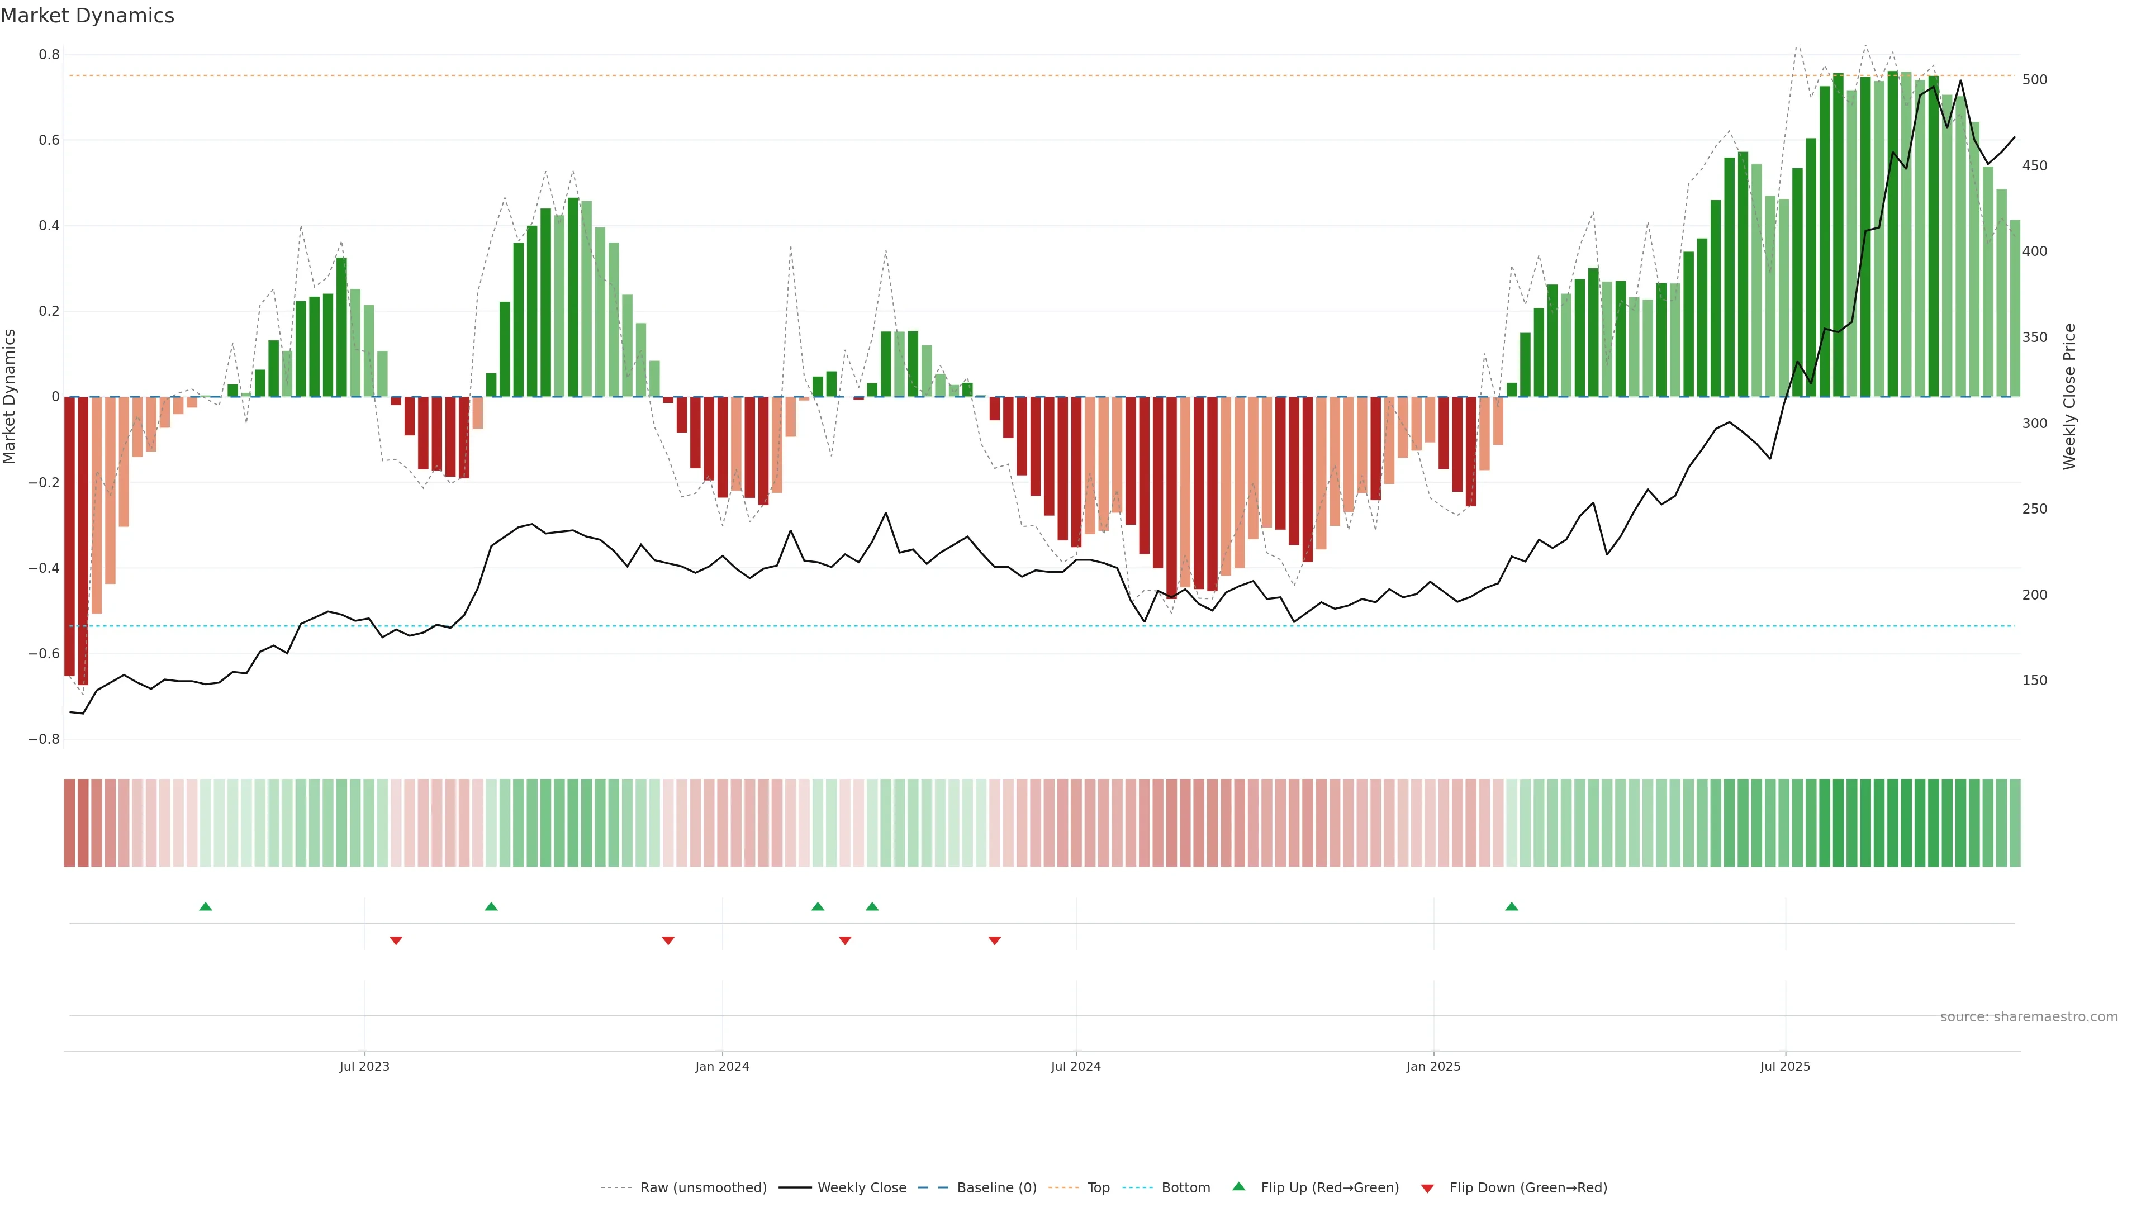2146x1207 pixels.
Task: Click the leftmost red flip-down triangle marker
Action: click(396, 940)
